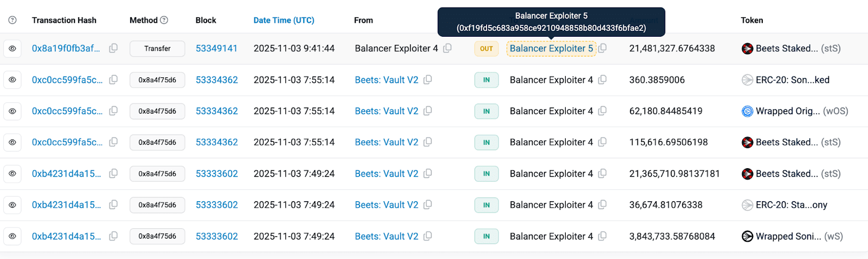Open block 53333602 in the last row
The height and width of the screenshot is (259, 868).
[x=216, y=236]
